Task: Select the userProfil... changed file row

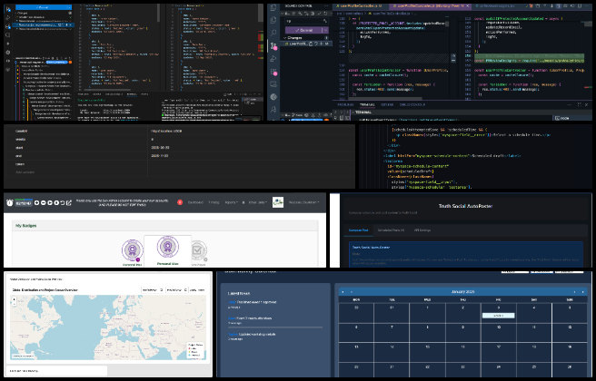Action: 306,44
